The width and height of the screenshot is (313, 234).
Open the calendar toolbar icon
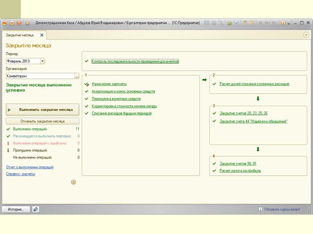pos(252,23)
